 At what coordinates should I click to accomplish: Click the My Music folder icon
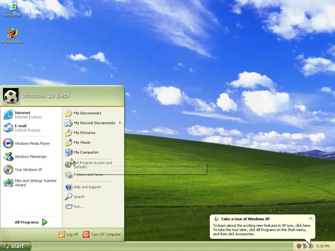pyautogui.click(x=69, y=142)
